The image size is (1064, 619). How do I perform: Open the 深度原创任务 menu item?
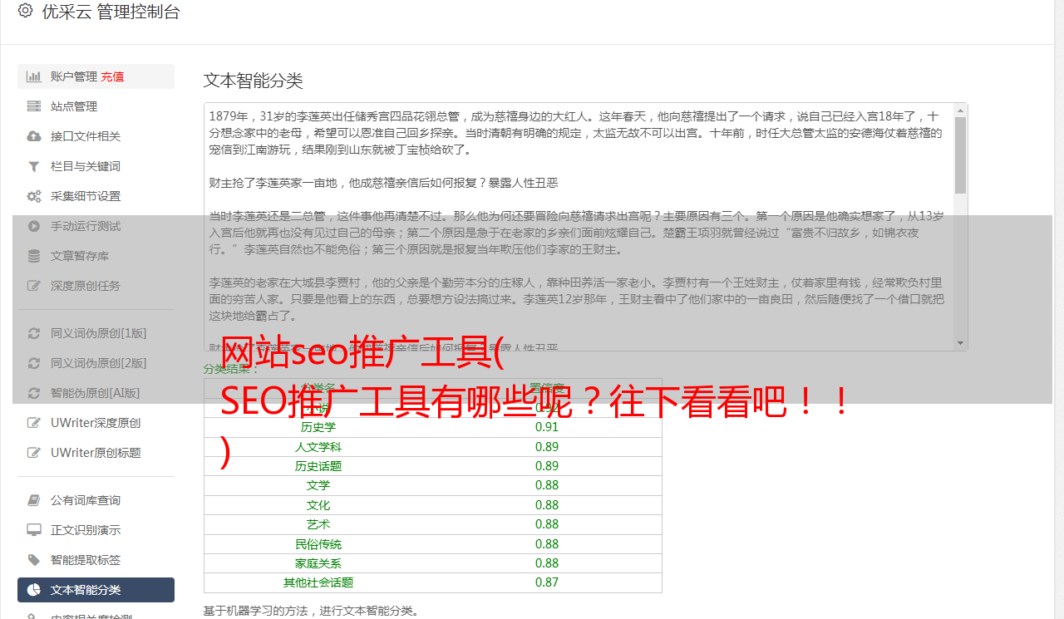86,286
